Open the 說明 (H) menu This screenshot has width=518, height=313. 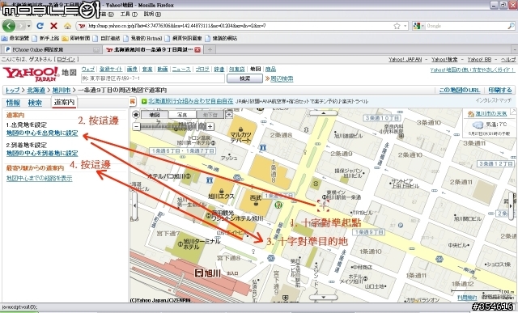tap(152, 14)
